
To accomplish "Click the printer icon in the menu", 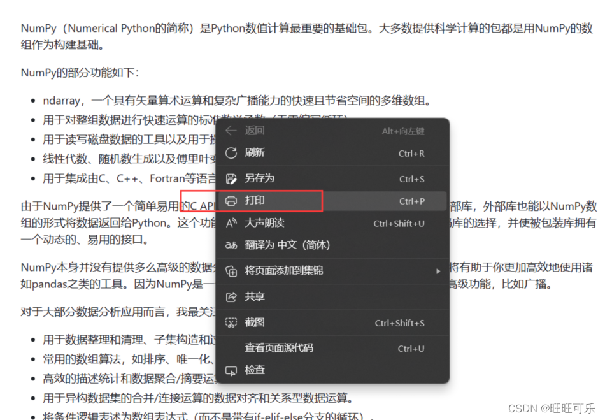I will click(231, 201).
